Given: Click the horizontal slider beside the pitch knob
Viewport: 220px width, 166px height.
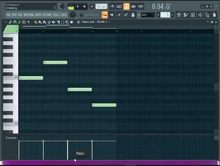Looking at the screenshot, I should [x=89, y=15].
